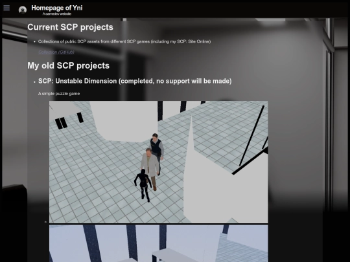Click the My old SCP projects heading
The image size is (350, 262).
[68, 66]
